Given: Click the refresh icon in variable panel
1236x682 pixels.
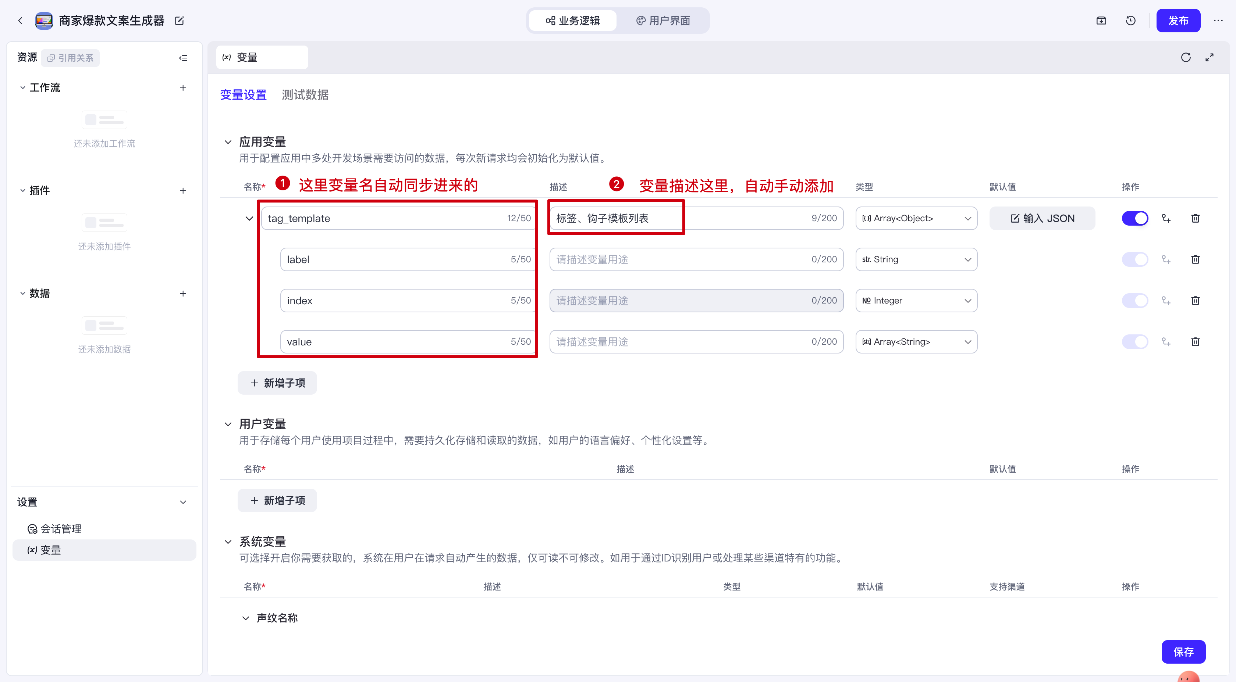Looking at the screenshot, I should pyautogui.click(x=1186, y=58).
